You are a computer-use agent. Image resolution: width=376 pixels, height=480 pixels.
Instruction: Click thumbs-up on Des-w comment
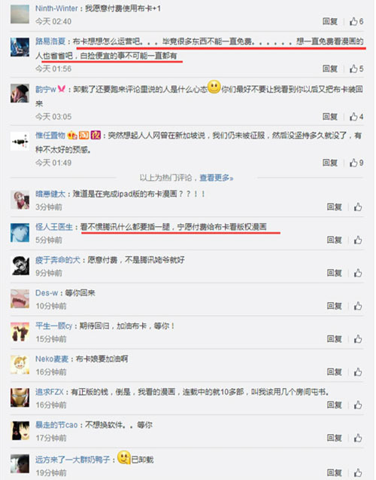tap(358, 305)
